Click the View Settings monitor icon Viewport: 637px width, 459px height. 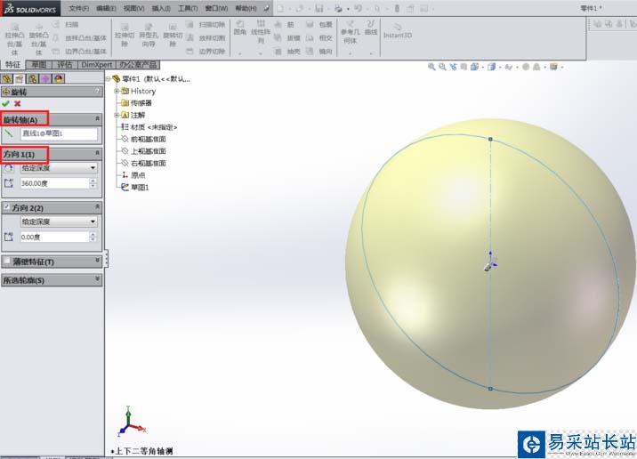pyautogui.click(x=553, y=67)
